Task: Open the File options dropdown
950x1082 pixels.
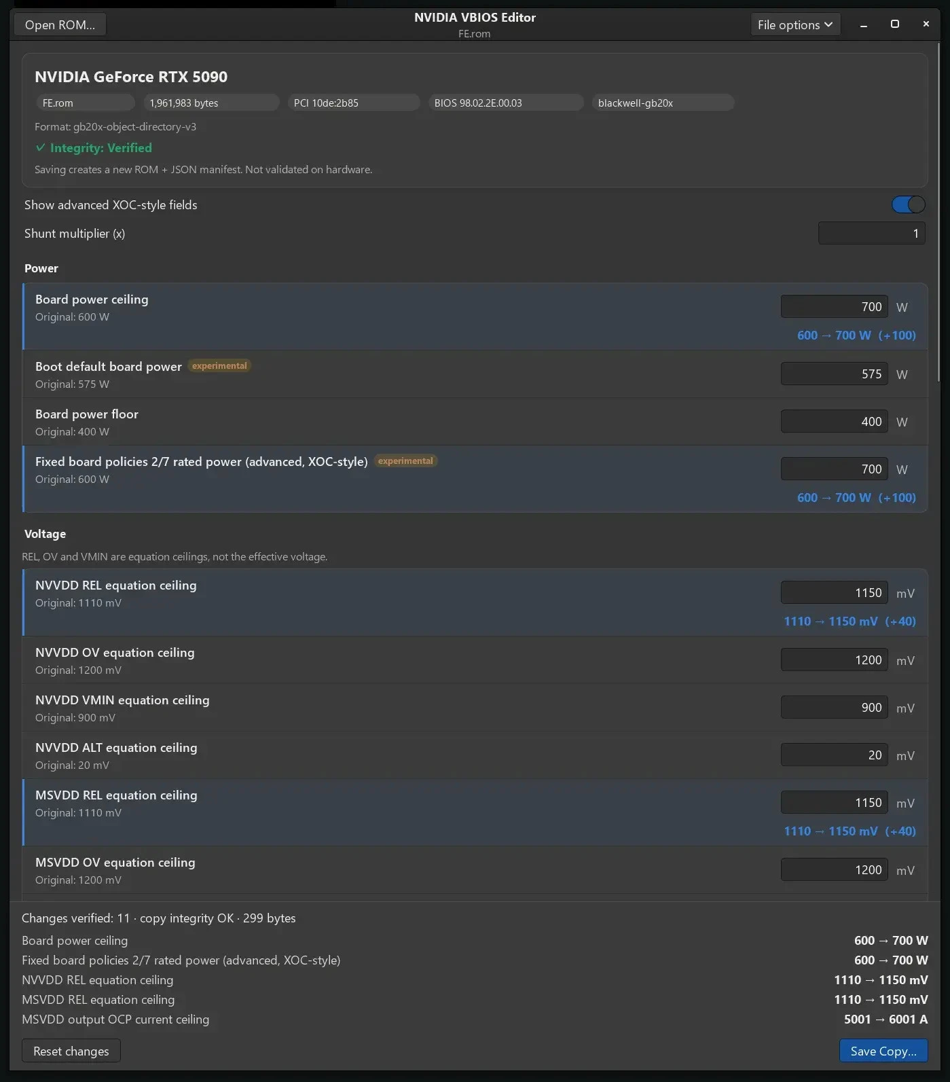Action: tap(795, 25)
